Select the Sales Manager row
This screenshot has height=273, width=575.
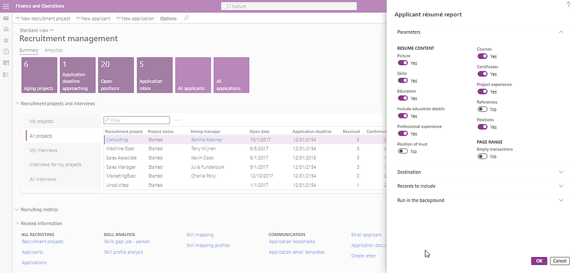pos(245,167)
